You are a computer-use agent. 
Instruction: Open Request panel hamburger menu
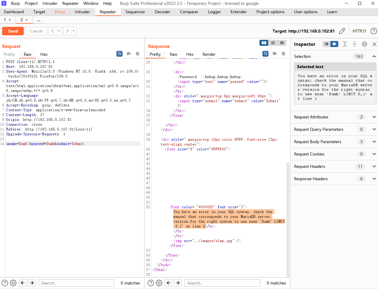point(138,54)
